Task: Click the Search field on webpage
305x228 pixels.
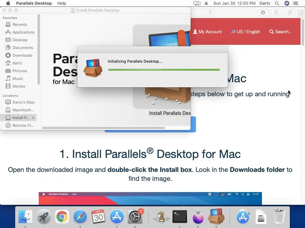Action: pyautogui.click(x=280, y=32)
